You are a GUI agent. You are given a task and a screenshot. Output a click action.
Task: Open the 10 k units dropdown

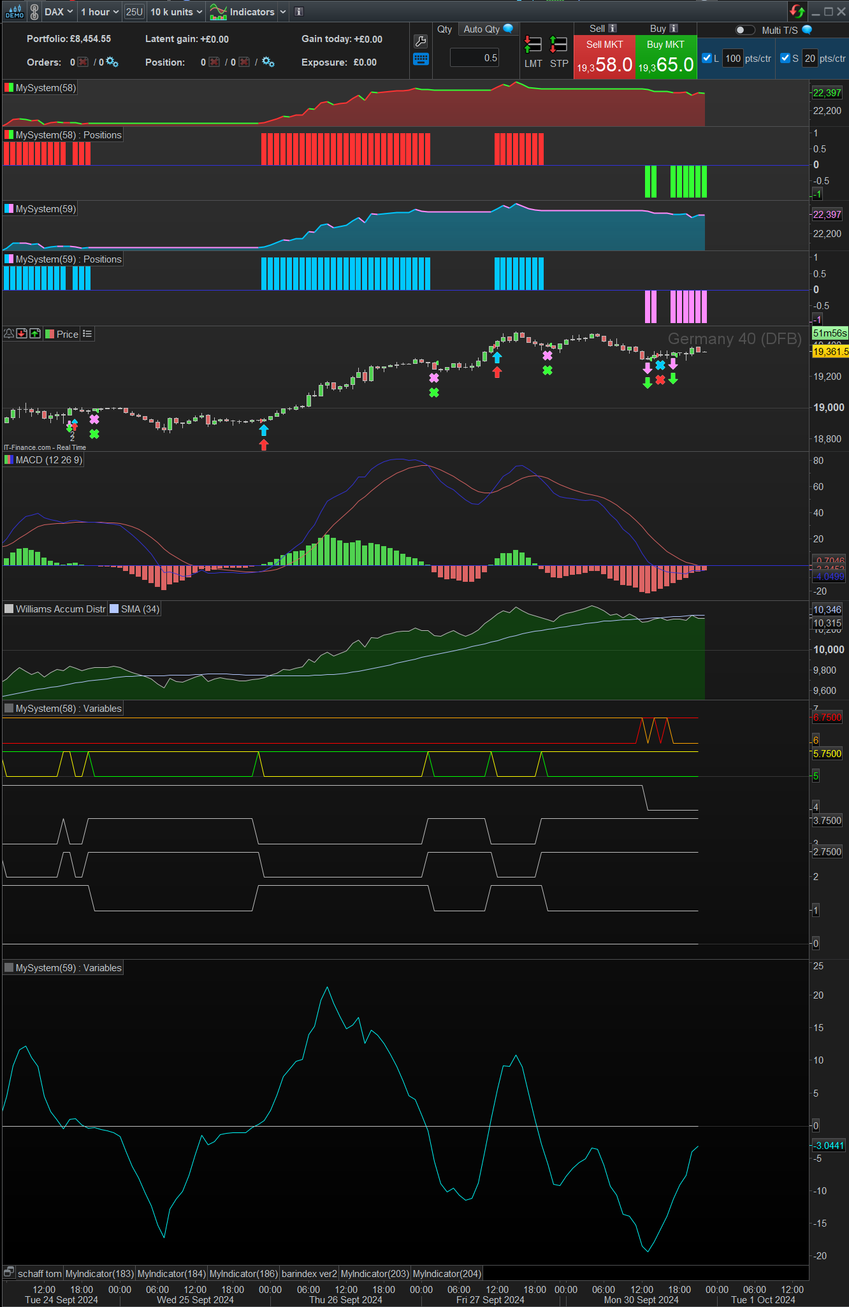177,11
